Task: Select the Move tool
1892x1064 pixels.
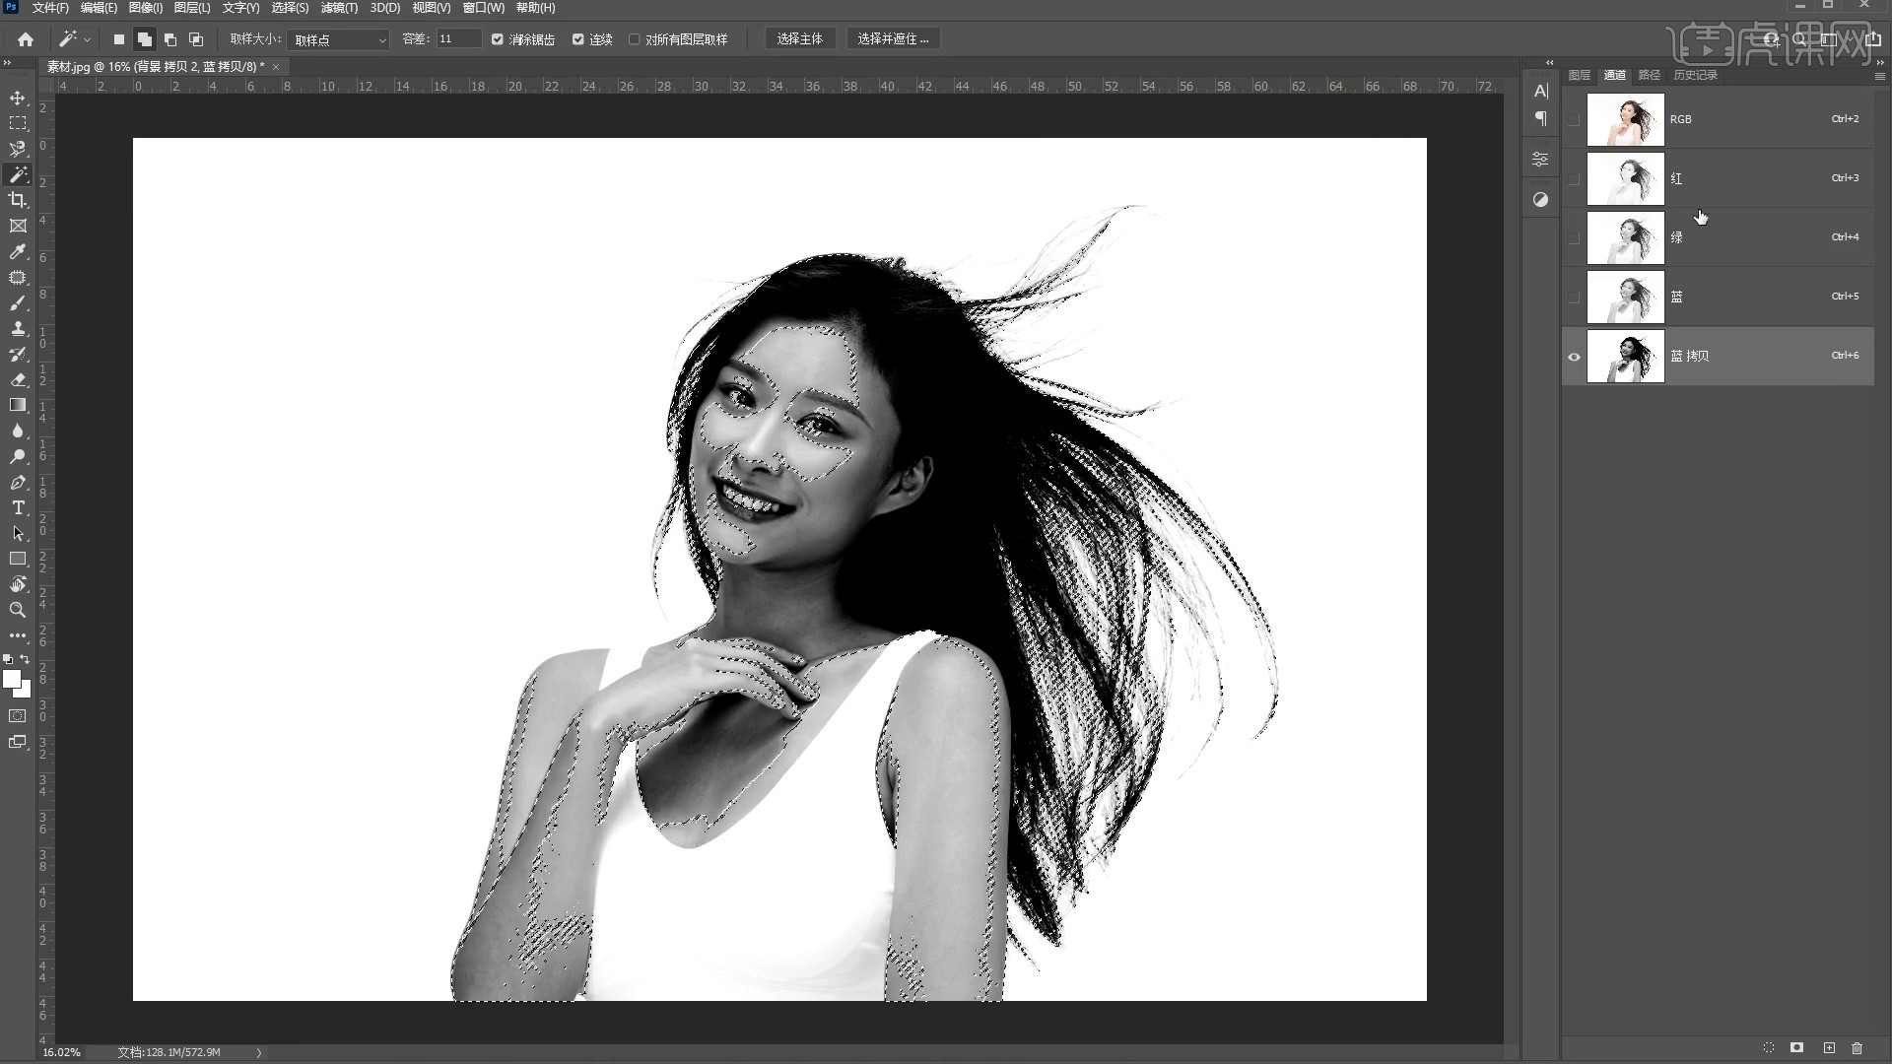Action: (x=18, y=98)
